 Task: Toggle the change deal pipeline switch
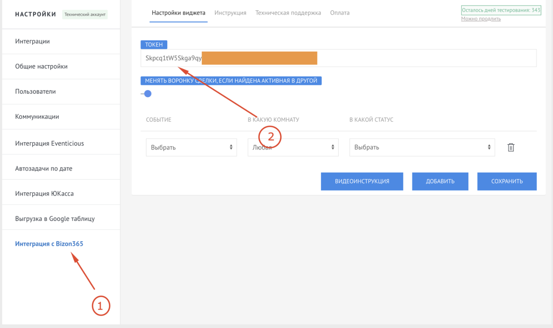click(x=146, y=94)
